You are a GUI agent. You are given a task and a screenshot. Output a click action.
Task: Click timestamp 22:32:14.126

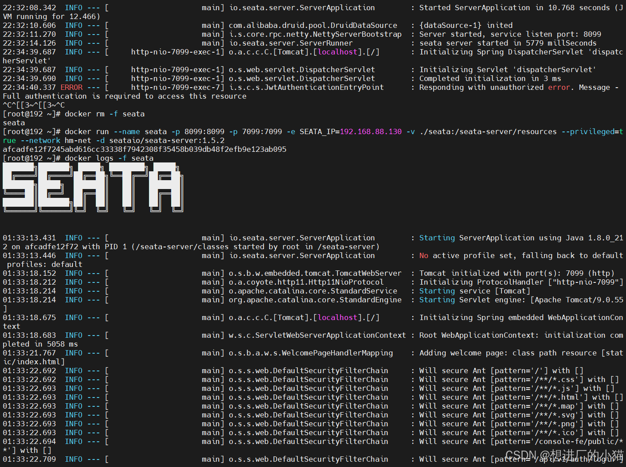pos(29,43)
